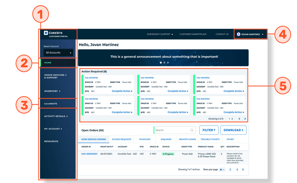
Task: Click the Product Name column header
Action: [x=206, y=147]
